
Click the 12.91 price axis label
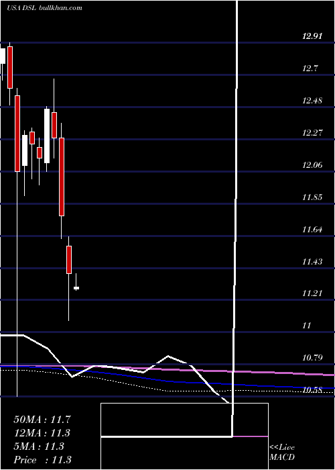click(x=313, y=36)
